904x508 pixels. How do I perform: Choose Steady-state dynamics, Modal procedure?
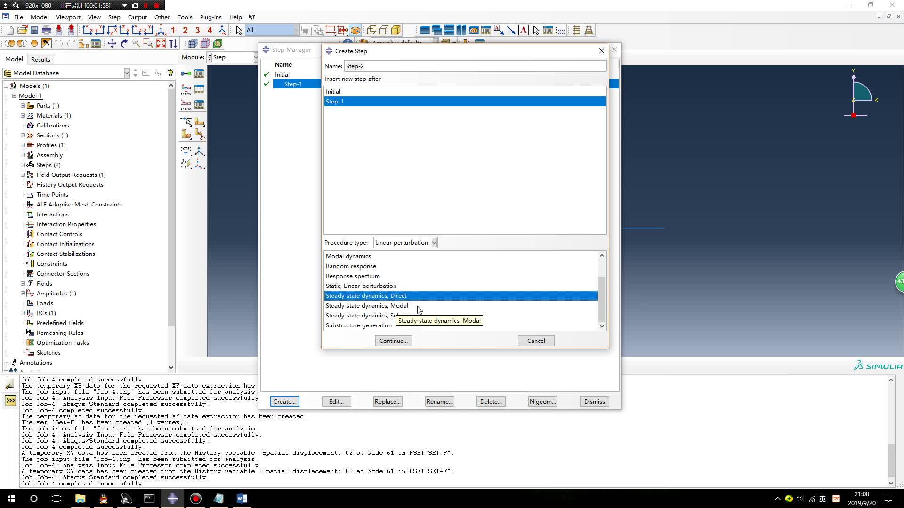coord(367,306)
